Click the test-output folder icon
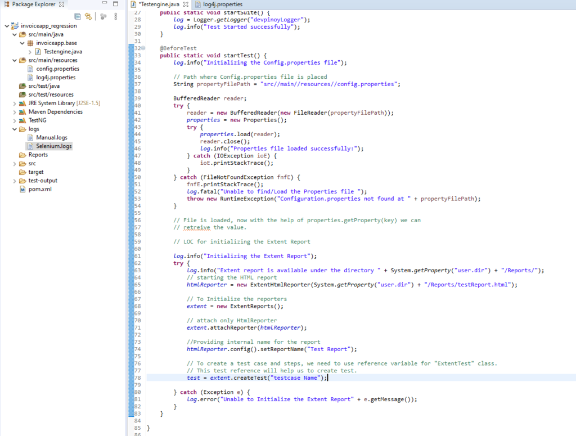576x436 pixels. coord(22,181)
